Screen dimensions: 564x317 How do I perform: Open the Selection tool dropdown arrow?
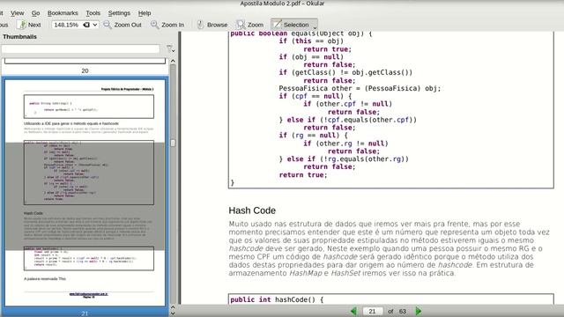click(x=315, y=27)
